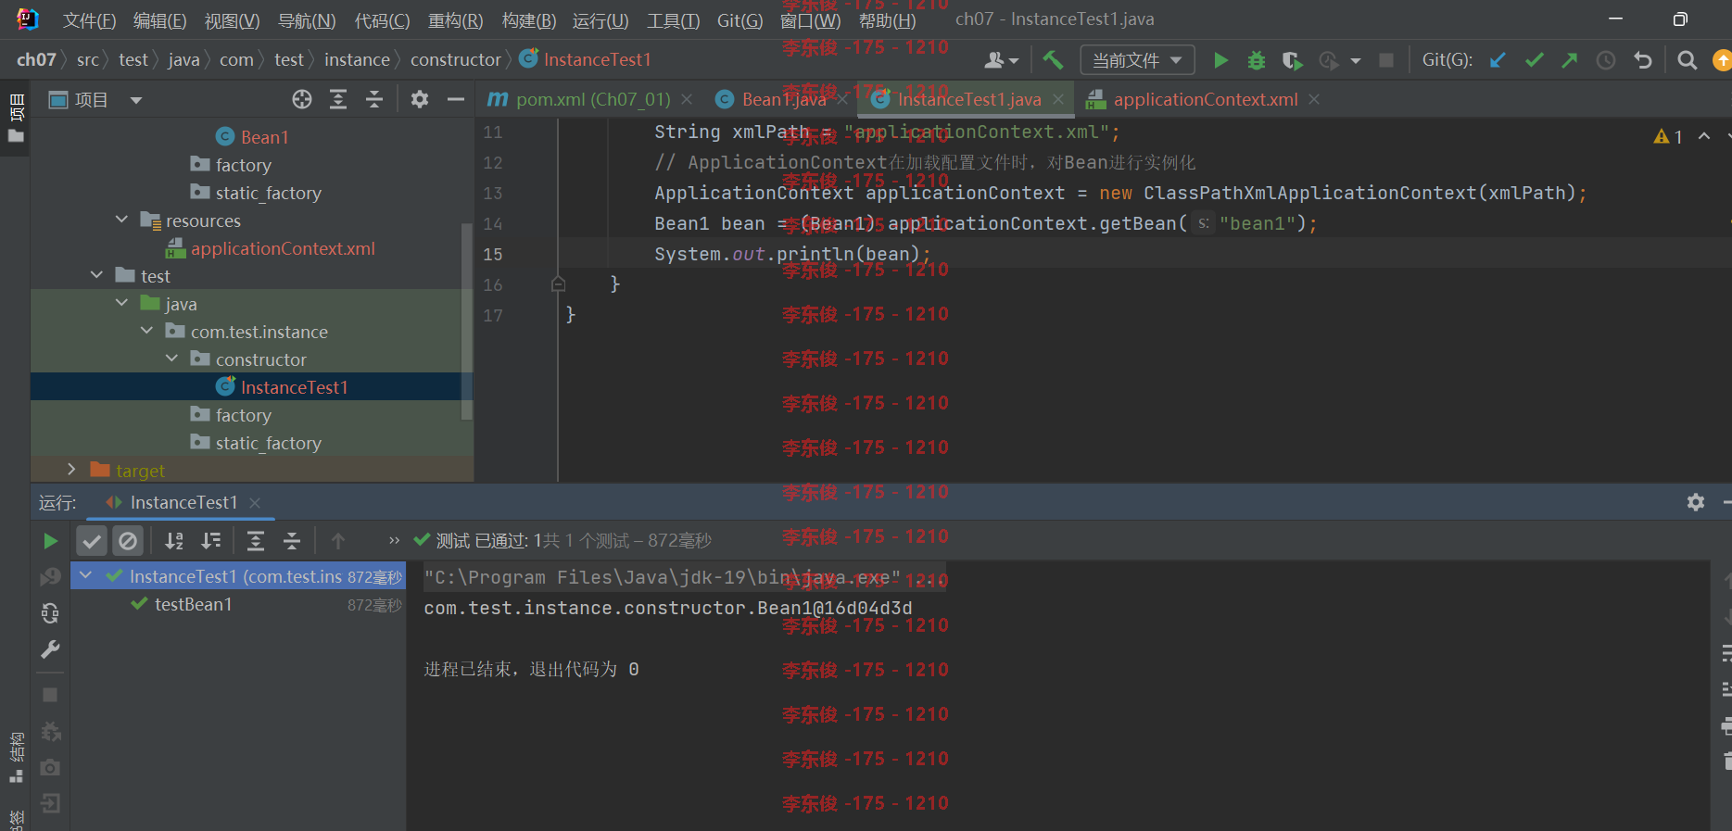Click the wrench icon in Run sidebar
Image resolution: width=1732 pixels, height=831 pixels.
coord(51,649)
